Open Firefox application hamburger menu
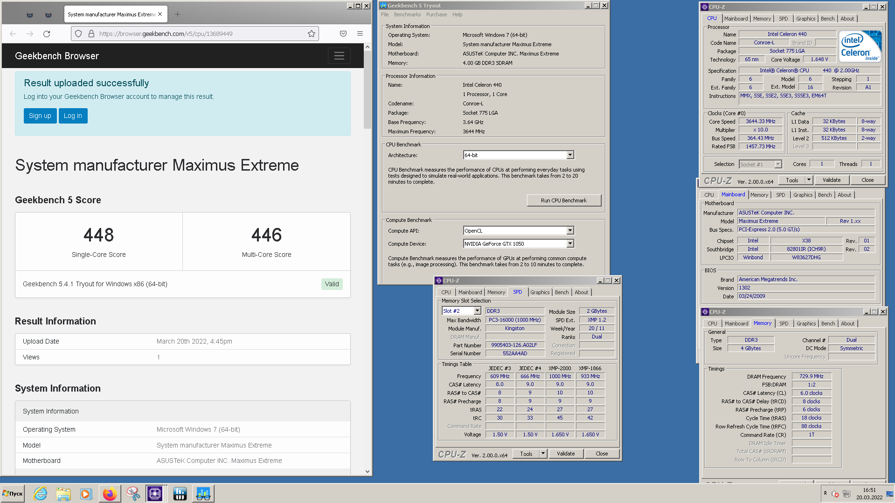The width and height of the screenshot is (895, 503). tap(360, 34)
